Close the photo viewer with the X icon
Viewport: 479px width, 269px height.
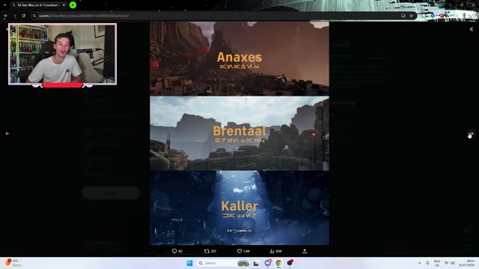(7, 29)
